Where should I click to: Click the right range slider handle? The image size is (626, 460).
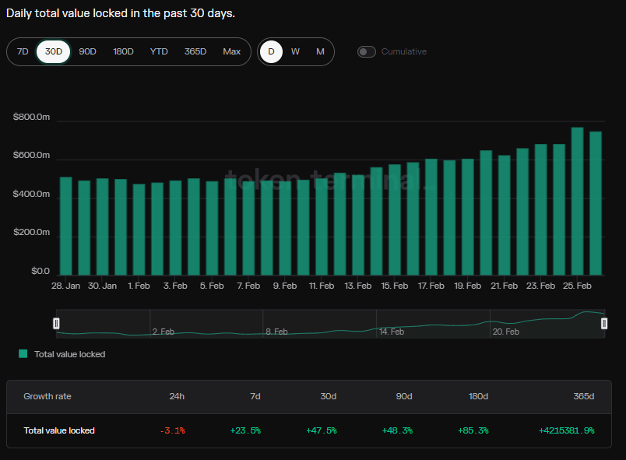point(604,323)
